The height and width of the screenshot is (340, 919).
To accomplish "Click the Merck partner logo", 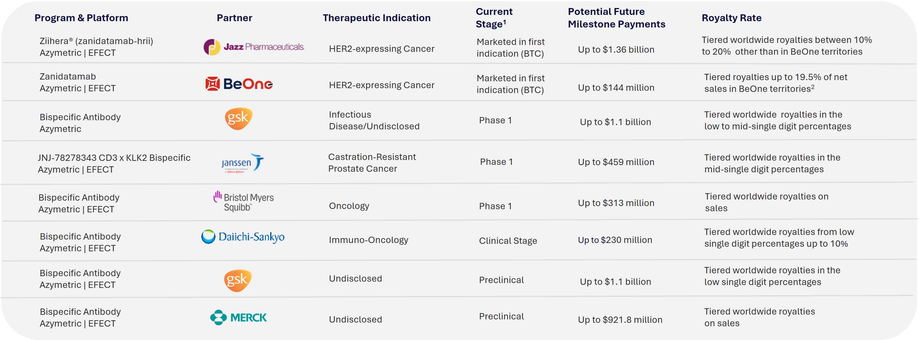I will [238, 317].
